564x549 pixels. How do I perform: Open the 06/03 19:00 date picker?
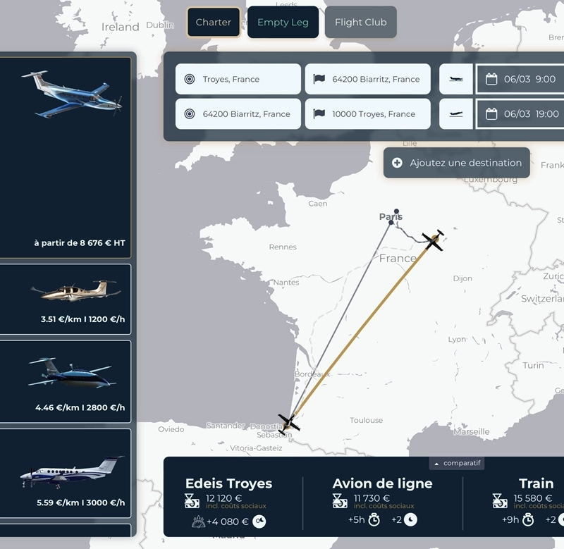pos(520,114)
